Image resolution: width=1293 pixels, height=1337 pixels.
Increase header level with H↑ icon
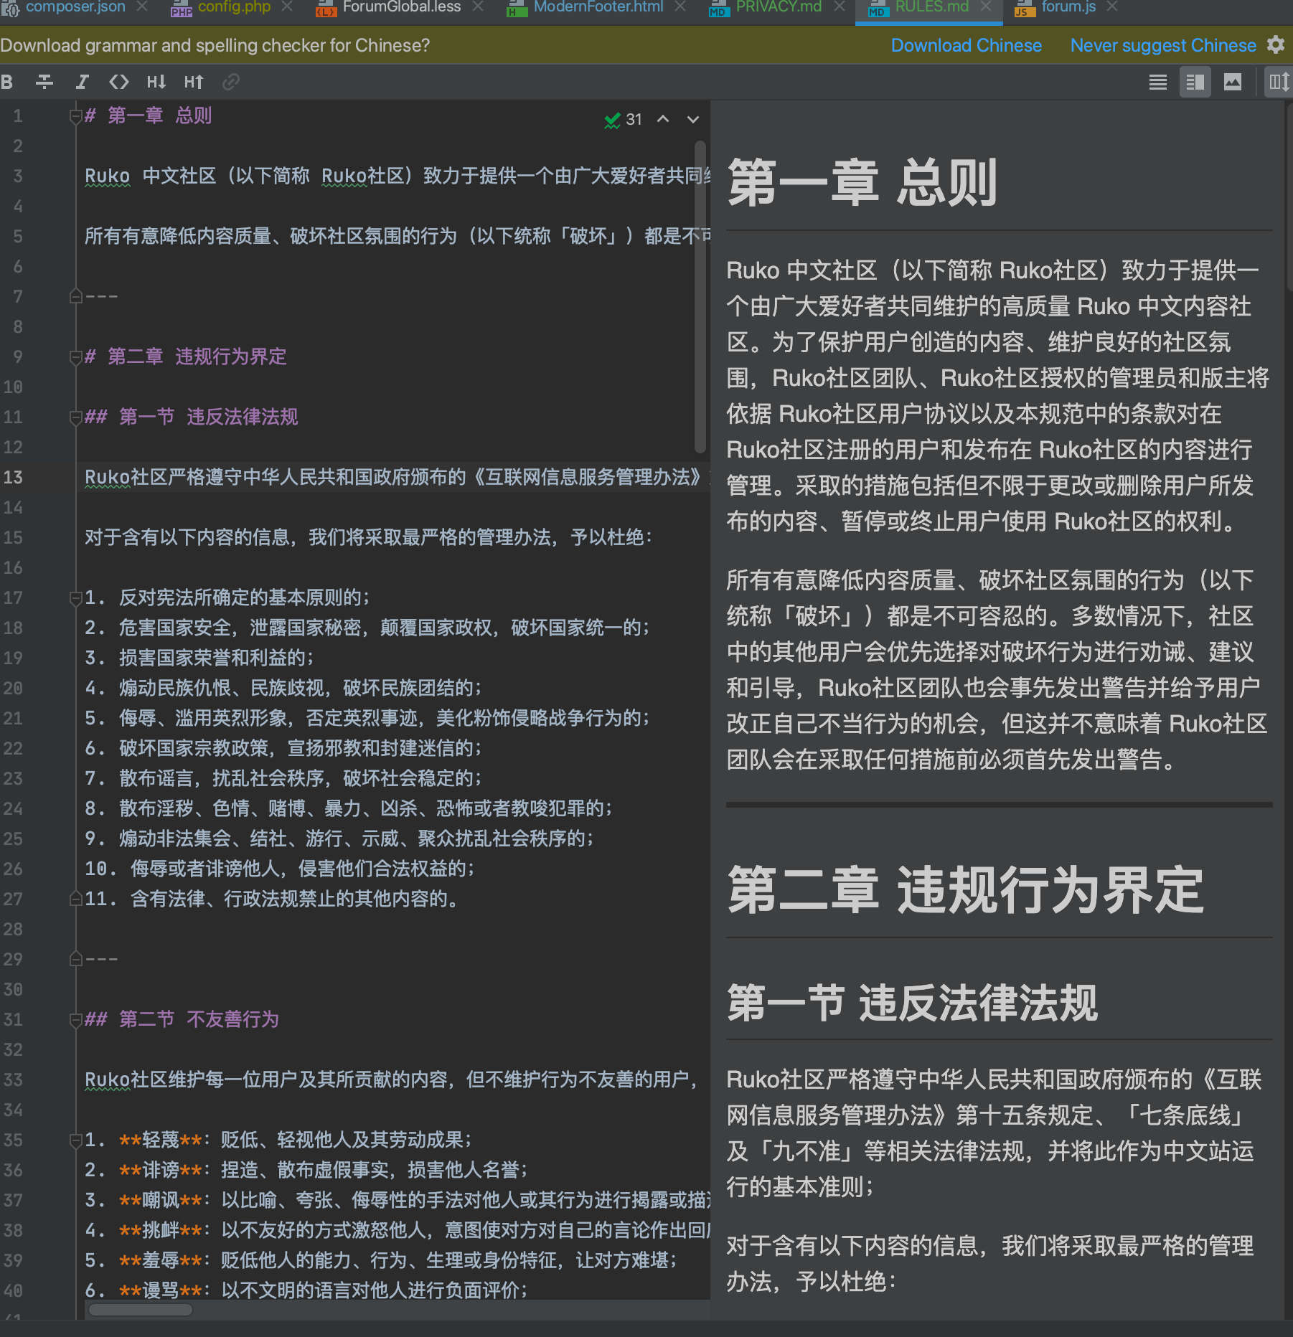[194, 82]
